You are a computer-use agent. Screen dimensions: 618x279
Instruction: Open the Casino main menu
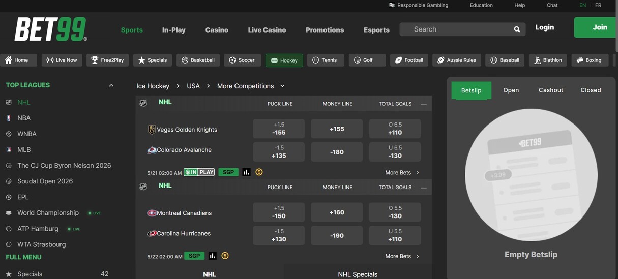(217, 30)
